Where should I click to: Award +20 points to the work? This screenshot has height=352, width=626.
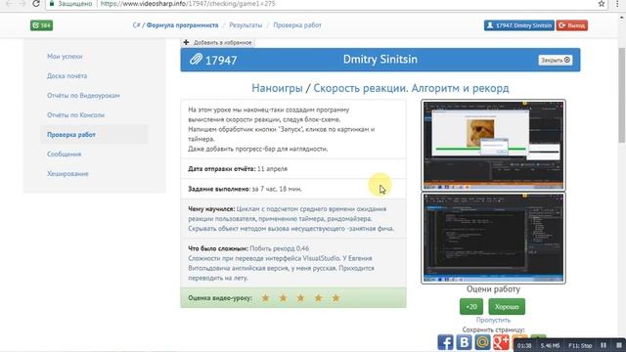coord(471,306)
